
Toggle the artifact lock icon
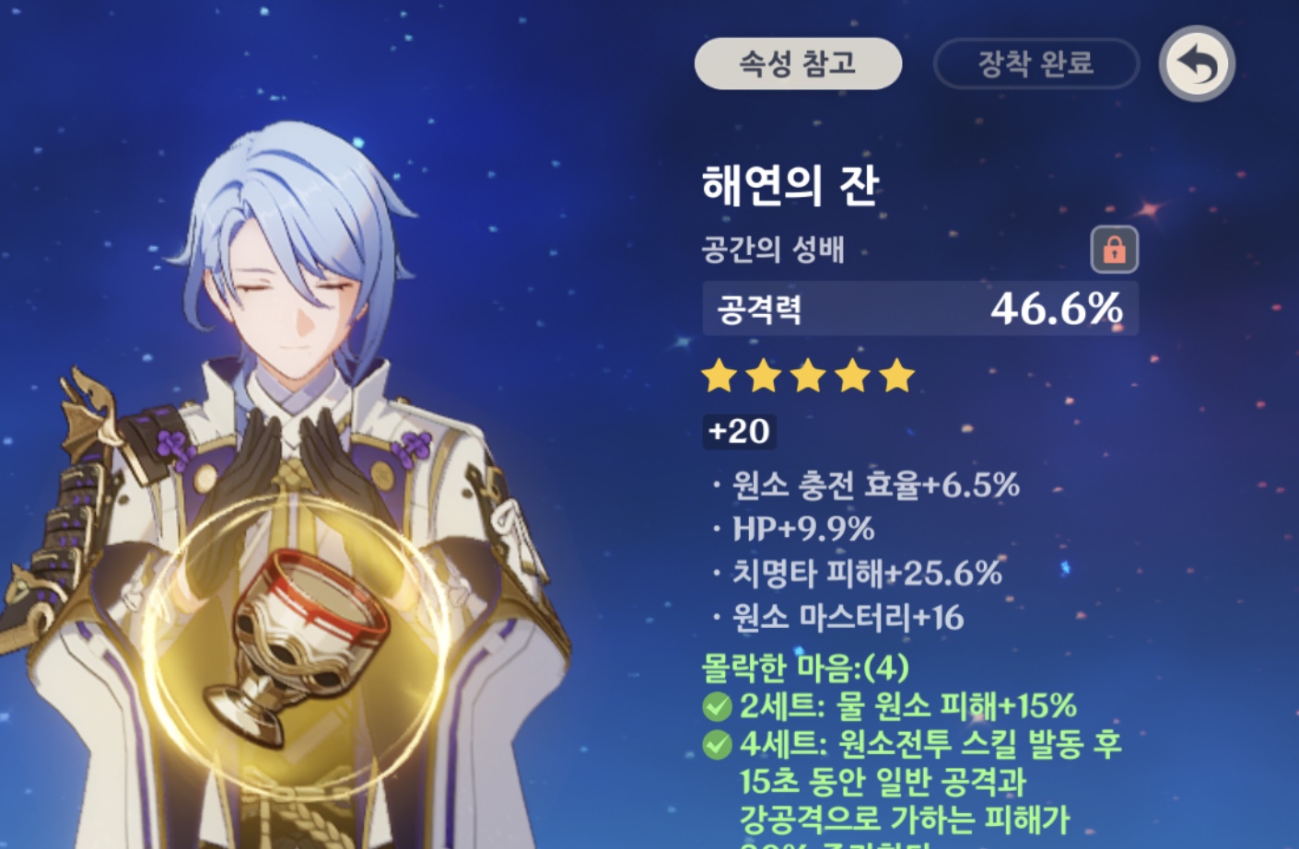[1115, 250]
